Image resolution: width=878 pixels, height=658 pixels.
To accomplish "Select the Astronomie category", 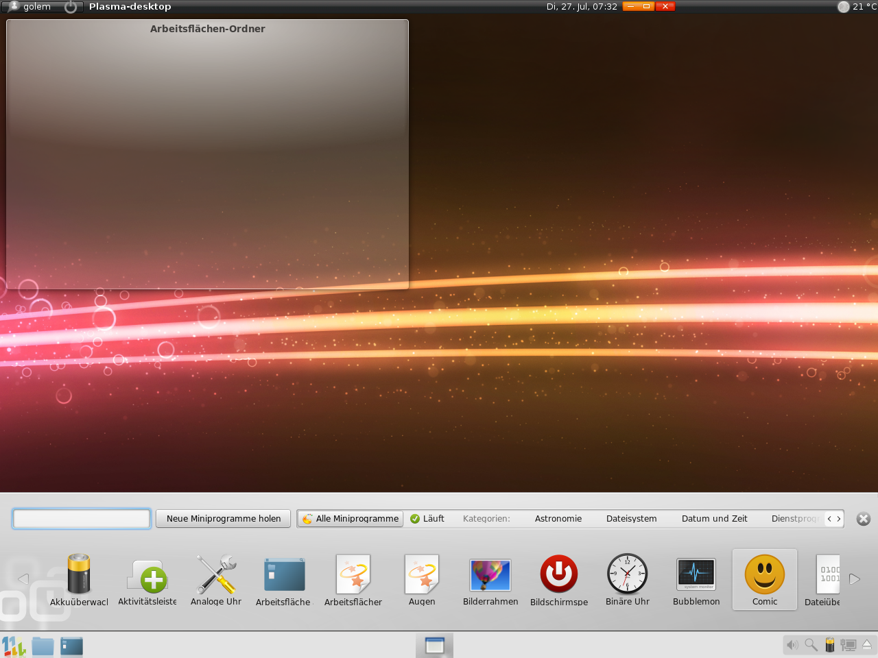I will tap(558, 519).
